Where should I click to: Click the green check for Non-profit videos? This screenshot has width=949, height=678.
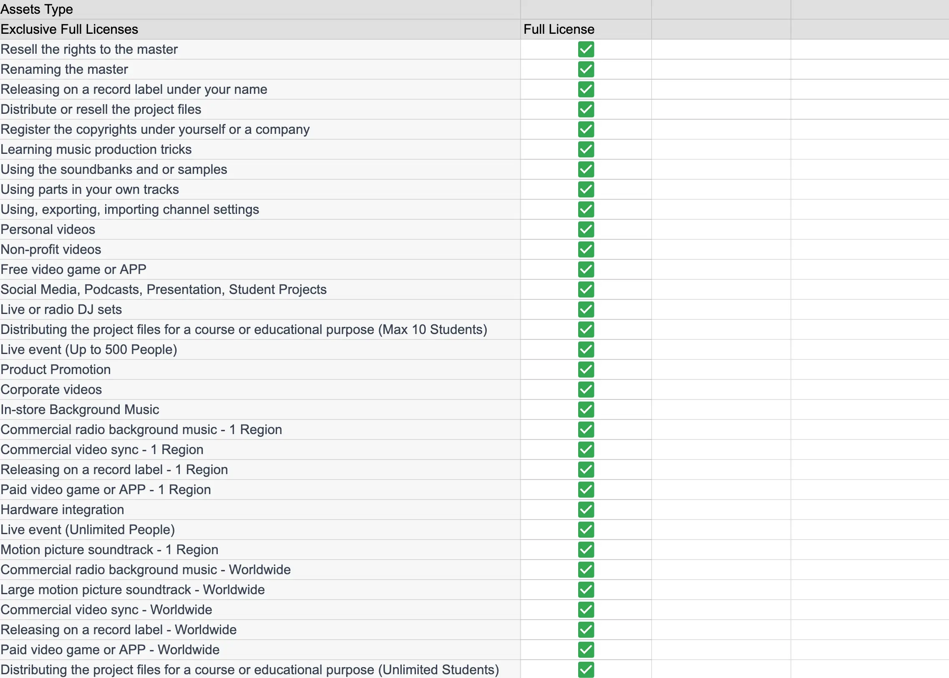coord(586,249)
